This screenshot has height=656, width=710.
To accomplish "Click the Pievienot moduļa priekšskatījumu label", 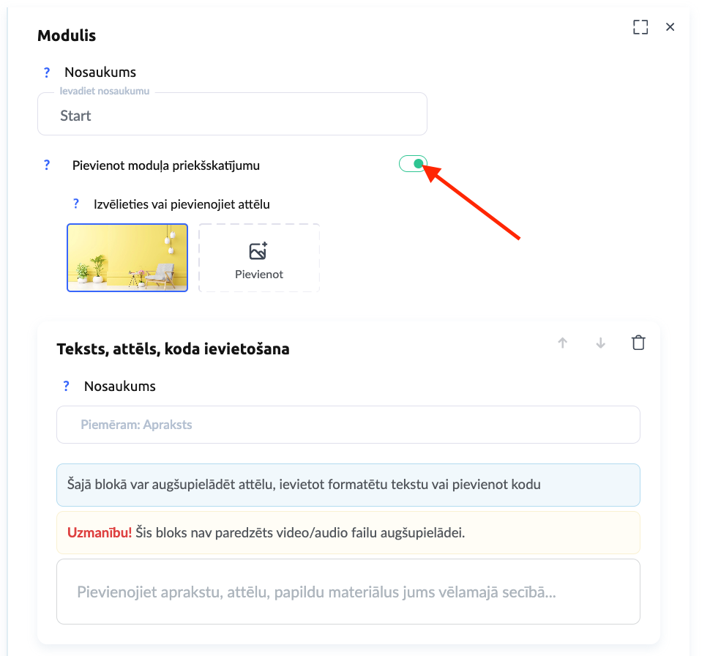I will (166, 165).
